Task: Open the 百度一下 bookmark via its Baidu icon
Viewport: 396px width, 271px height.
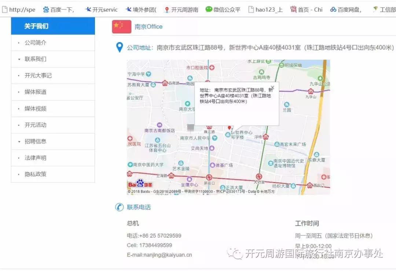Action: click(x=47, y=10)
